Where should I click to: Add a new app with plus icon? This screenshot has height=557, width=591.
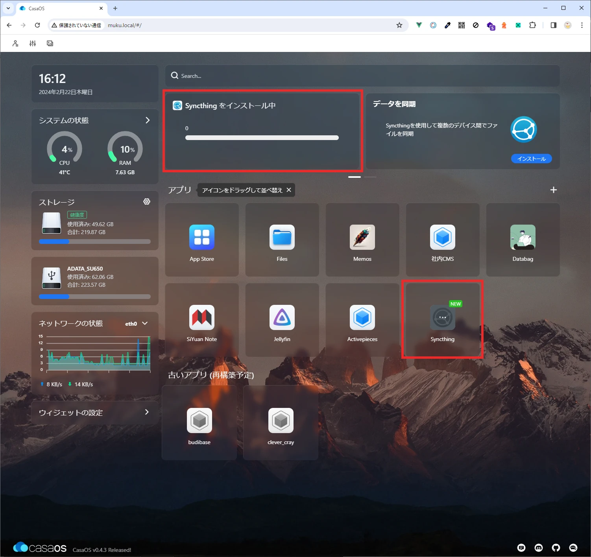pyautogui.click(x=553, y=190)
